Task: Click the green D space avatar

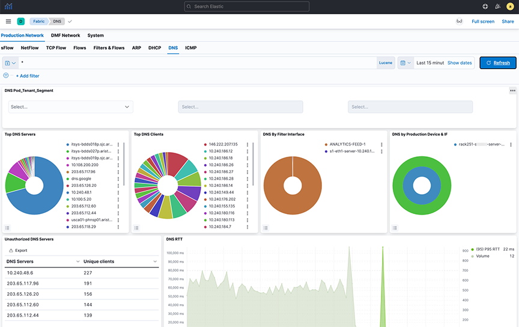Action: pos(21,21)
